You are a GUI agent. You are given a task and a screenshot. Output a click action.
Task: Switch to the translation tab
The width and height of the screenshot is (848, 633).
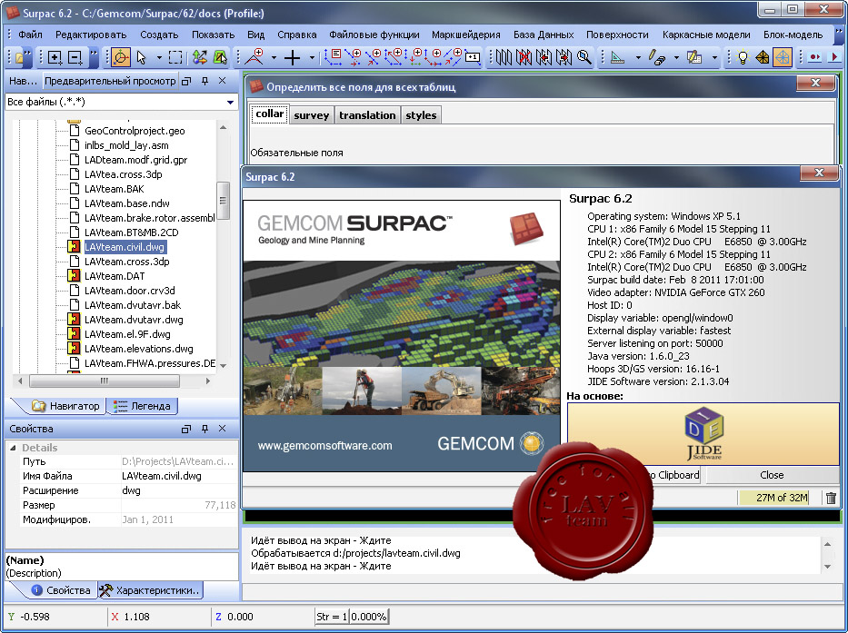coord(367,115)
